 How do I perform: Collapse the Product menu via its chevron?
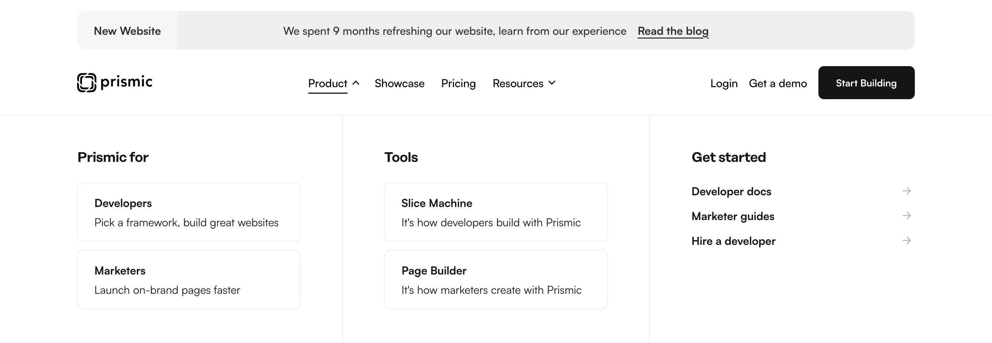tap(355, 83)
